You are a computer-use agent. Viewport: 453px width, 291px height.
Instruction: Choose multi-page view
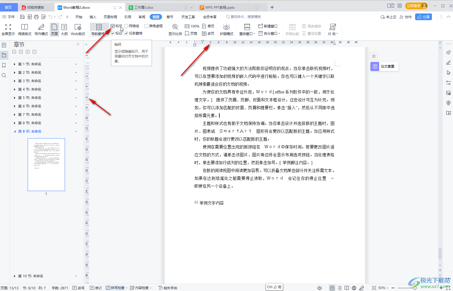(208, 33)
